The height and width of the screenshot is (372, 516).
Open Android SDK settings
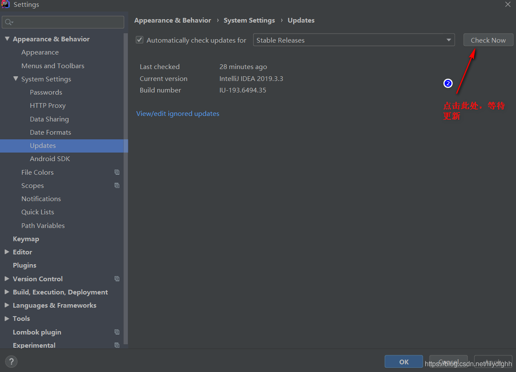tap(50, 159)
